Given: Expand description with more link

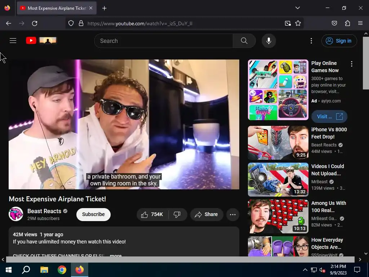Looking at the screenshot, I should (116, 255).
